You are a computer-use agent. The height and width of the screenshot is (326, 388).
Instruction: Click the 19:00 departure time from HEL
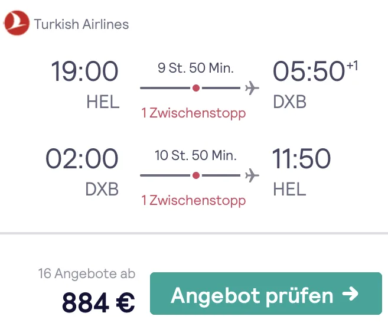coord(84,71)
